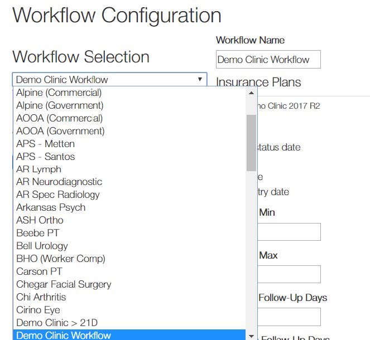Collapse the Workflow Selection dropdown arrow
This screenshot has height=340, width=370.
[x=200, y=80]
